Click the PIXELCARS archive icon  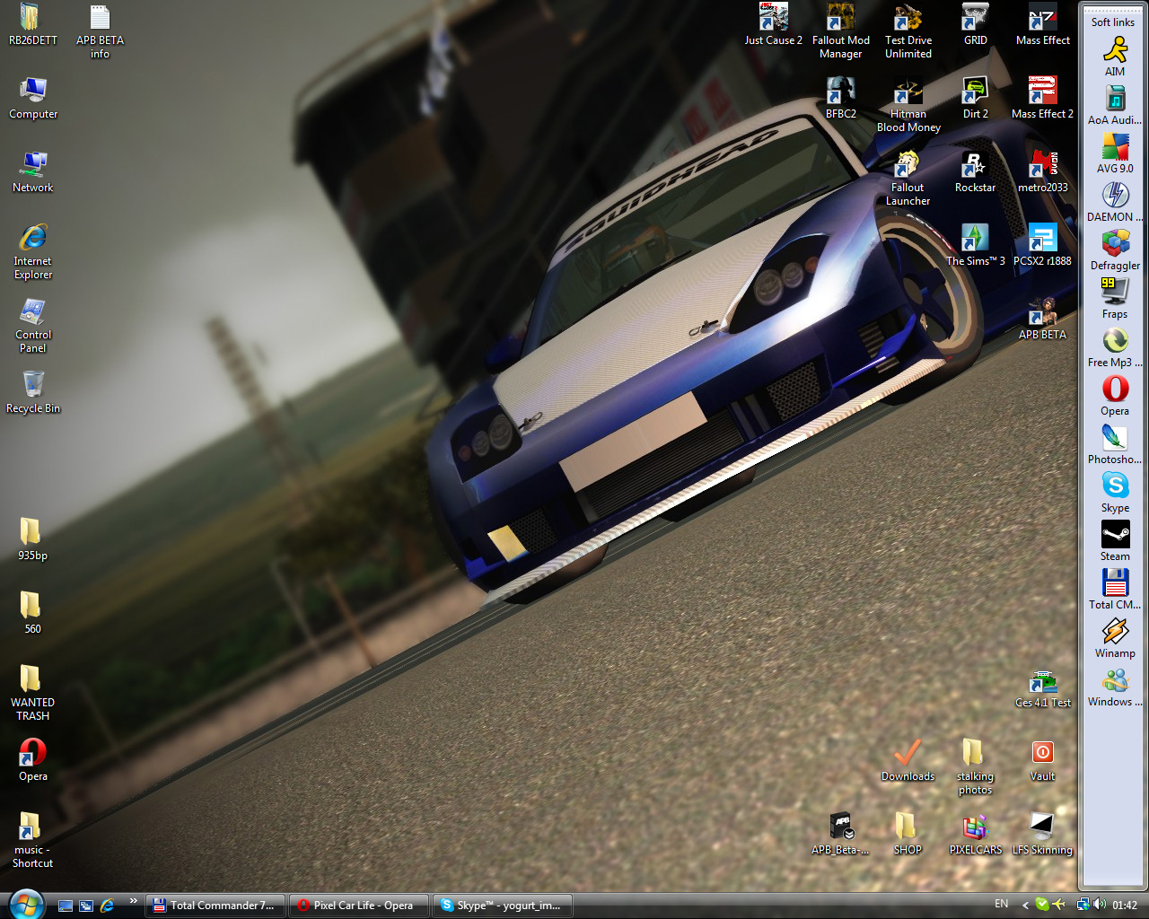(x=976, y=835)
